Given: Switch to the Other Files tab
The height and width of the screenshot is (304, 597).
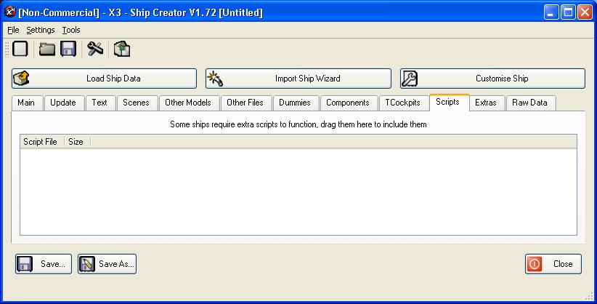Looking at the screenshot, I should 245,103.
